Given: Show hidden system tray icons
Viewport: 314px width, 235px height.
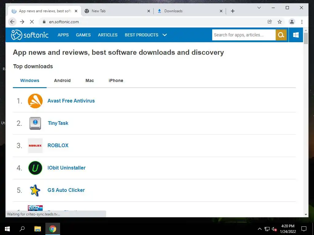Looking at the screenshot, I should [259, 229].
